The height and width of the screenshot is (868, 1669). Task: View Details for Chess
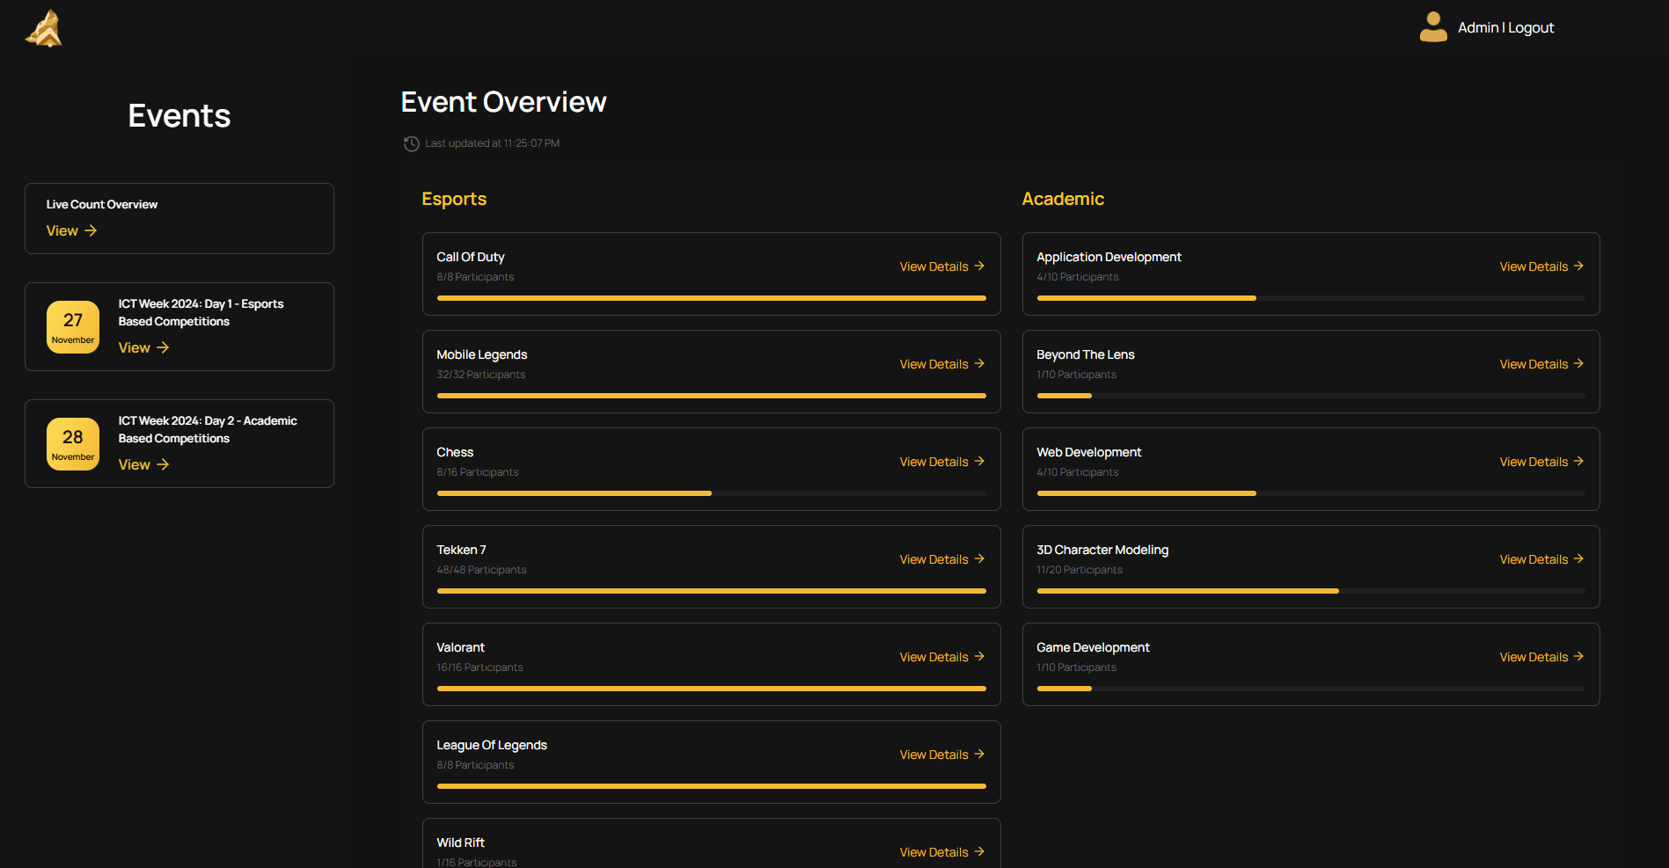[941, 462]
